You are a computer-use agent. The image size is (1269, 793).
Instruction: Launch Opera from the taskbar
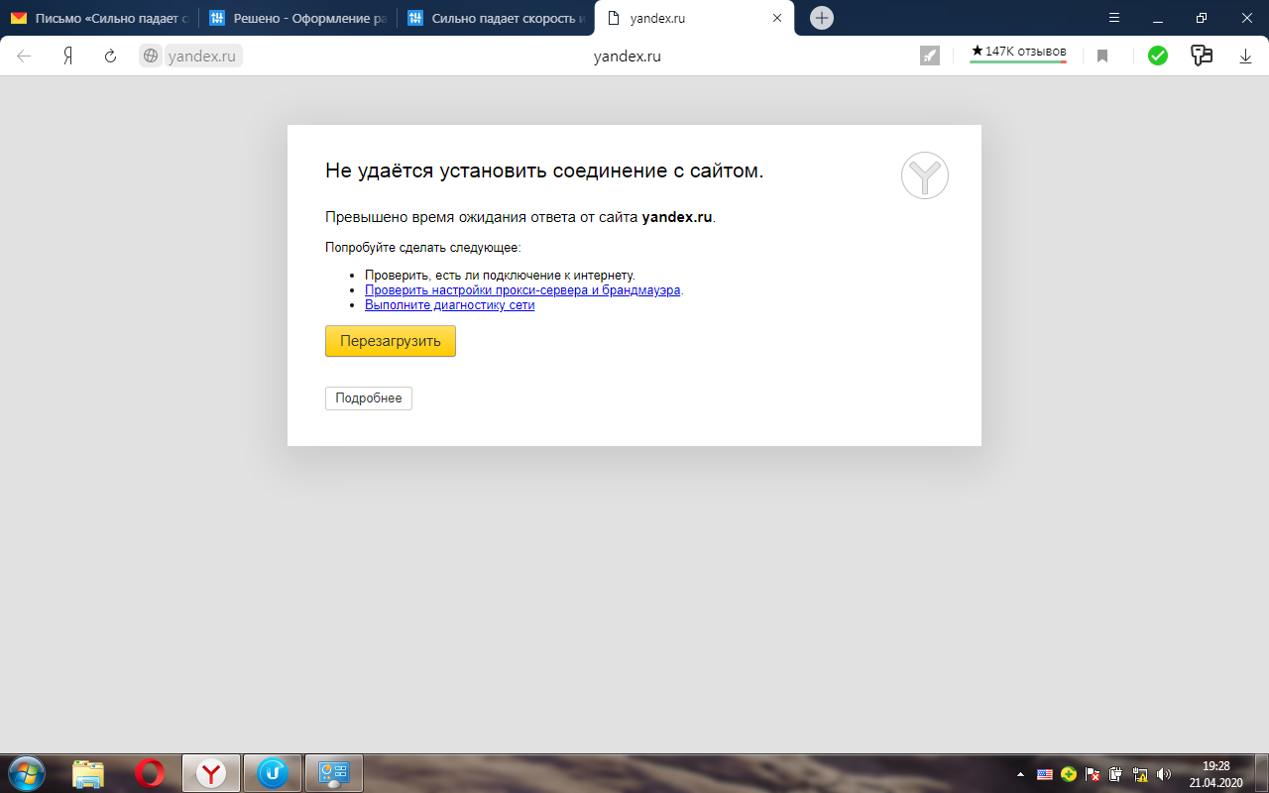(150, 773)
